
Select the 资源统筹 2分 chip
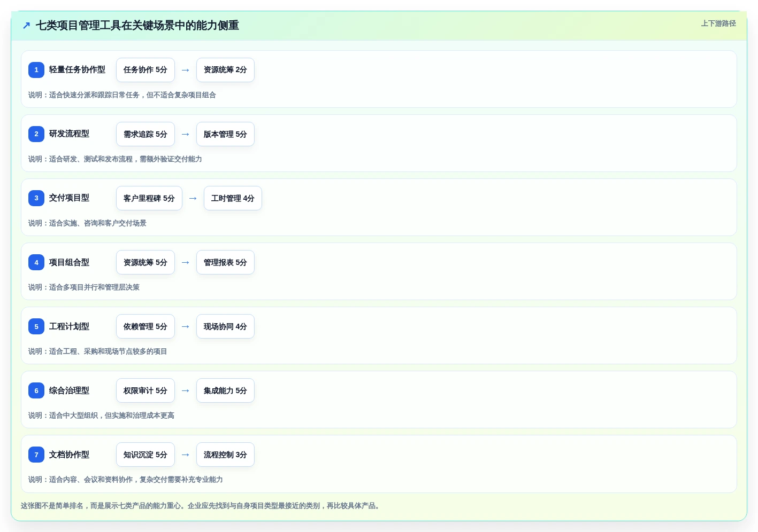[x=225, y=70]
